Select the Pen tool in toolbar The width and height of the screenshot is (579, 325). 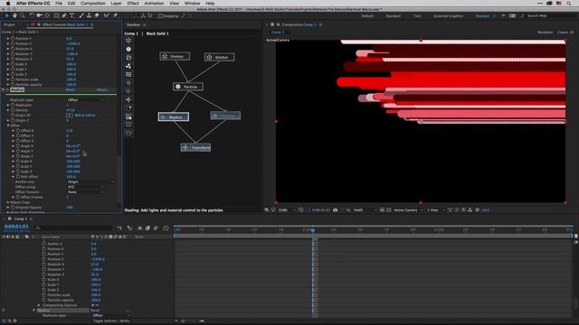tap(64, 16)
